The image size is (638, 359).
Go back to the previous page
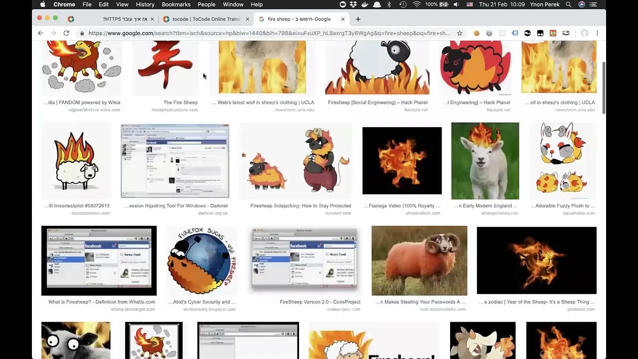tap(40, 33)
